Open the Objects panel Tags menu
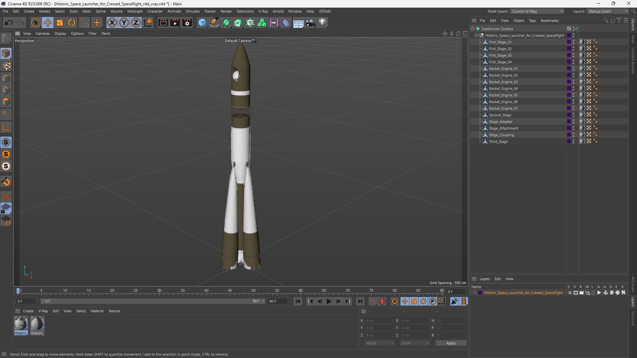Image resolution: width=637 pixels, height=358 pixels. point(532,21)
